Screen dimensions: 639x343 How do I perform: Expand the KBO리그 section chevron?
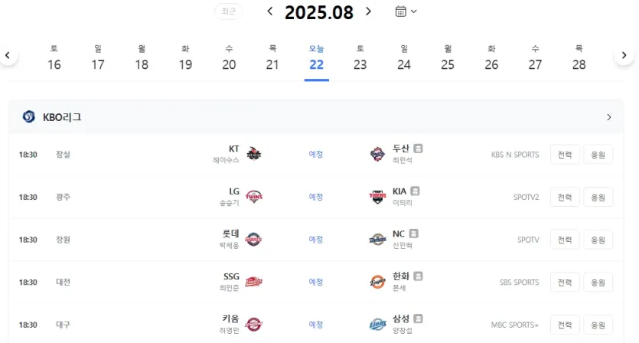tap(609, 117)
